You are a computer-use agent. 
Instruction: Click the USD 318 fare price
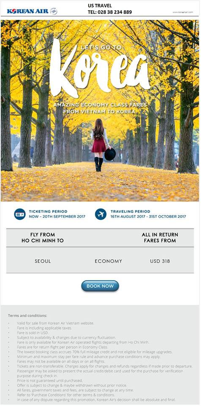pos(160,261)
